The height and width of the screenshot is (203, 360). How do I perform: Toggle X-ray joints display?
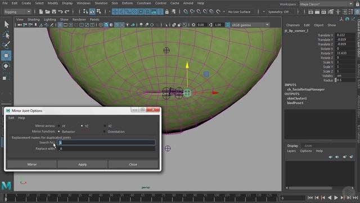[185, 25]
